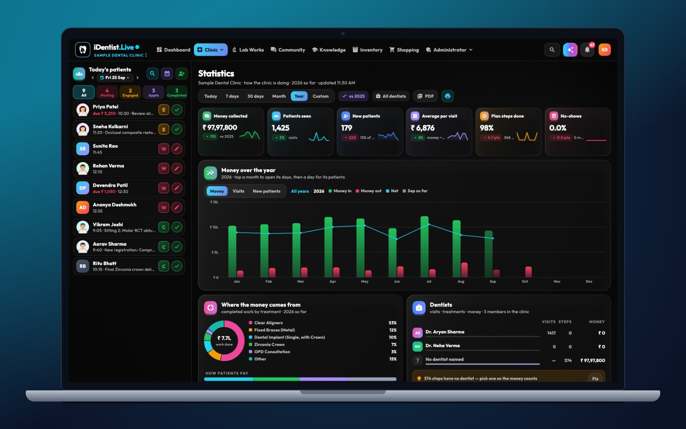This screenshot has width=686, height=429.
Task: Toggle Money out legend series
Action: (x=369, y=191)
